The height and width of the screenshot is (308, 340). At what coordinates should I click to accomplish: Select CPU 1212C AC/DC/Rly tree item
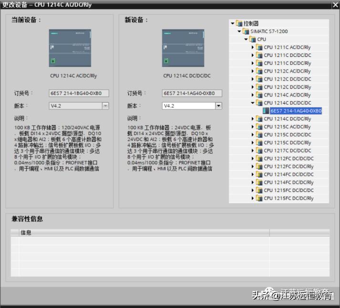287,71
